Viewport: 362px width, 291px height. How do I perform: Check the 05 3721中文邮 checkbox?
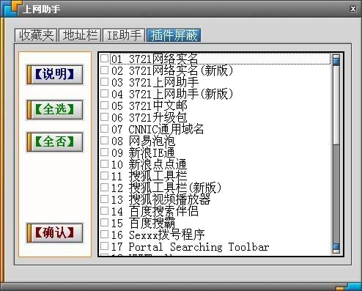(x=105, y=106)
